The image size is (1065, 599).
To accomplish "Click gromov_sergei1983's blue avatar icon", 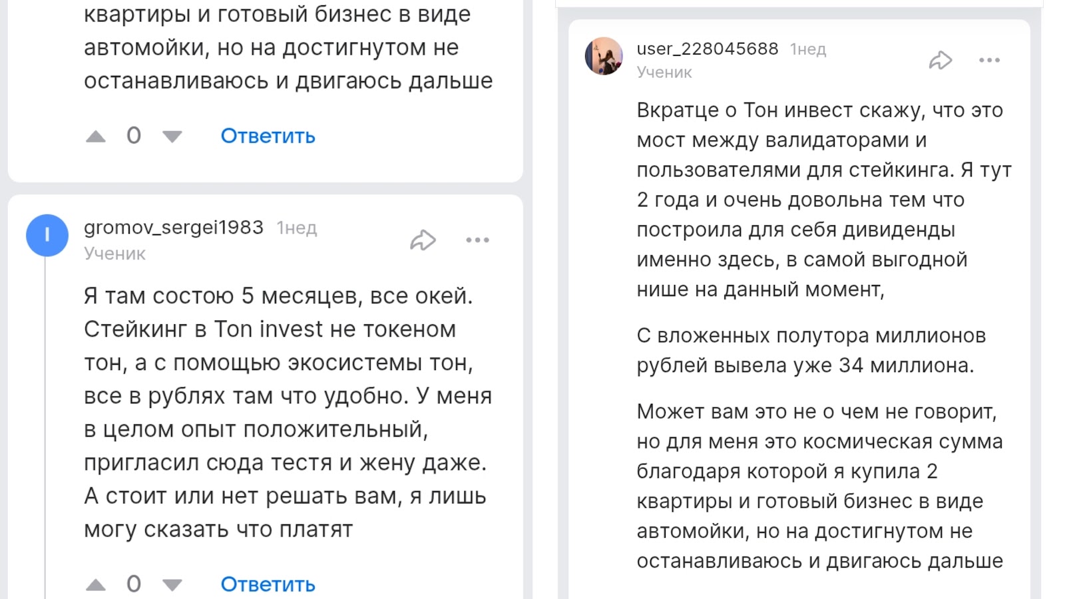I will coord(47,236).
